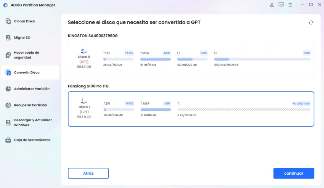Click the No asignado tag
Screen dimensions: 324x188
tap(301, 103)
